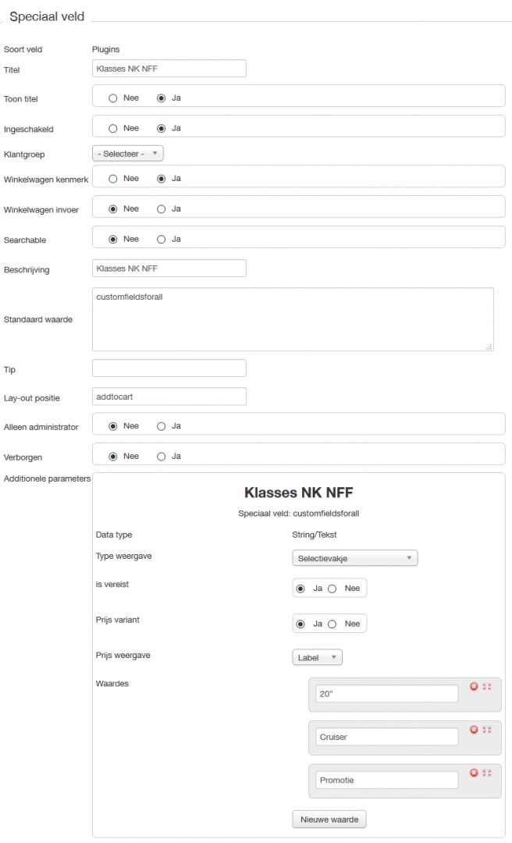512x843 pixels.
Task: Open the Prijs weergave Label dropdown
Action: 317,657
